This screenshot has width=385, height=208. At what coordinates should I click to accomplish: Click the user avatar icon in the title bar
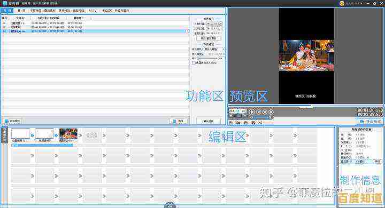[x=342, y=3]
